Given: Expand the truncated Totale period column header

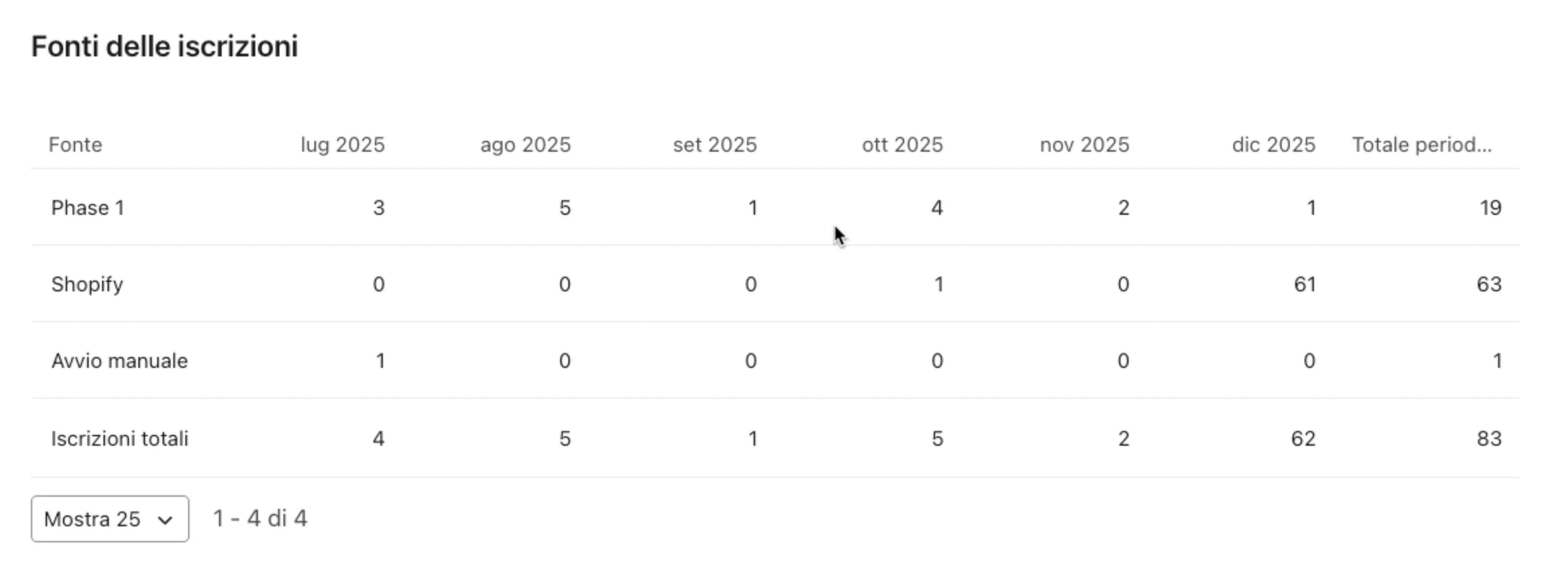Looking at the screenshot, I should [x=1421, y=144].
